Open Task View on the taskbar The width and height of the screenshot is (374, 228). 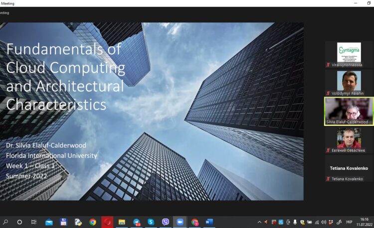point(34,222)
